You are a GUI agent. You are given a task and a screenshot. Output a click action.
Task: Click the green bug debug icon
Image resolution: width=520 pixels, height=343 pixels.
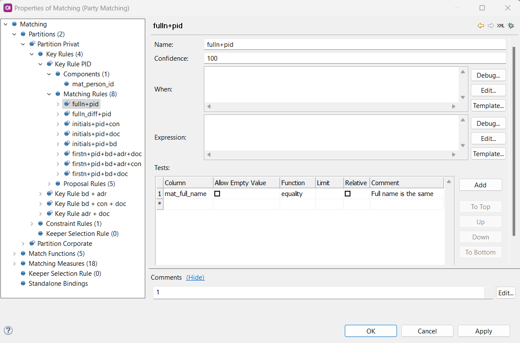(x=511, y=26)
